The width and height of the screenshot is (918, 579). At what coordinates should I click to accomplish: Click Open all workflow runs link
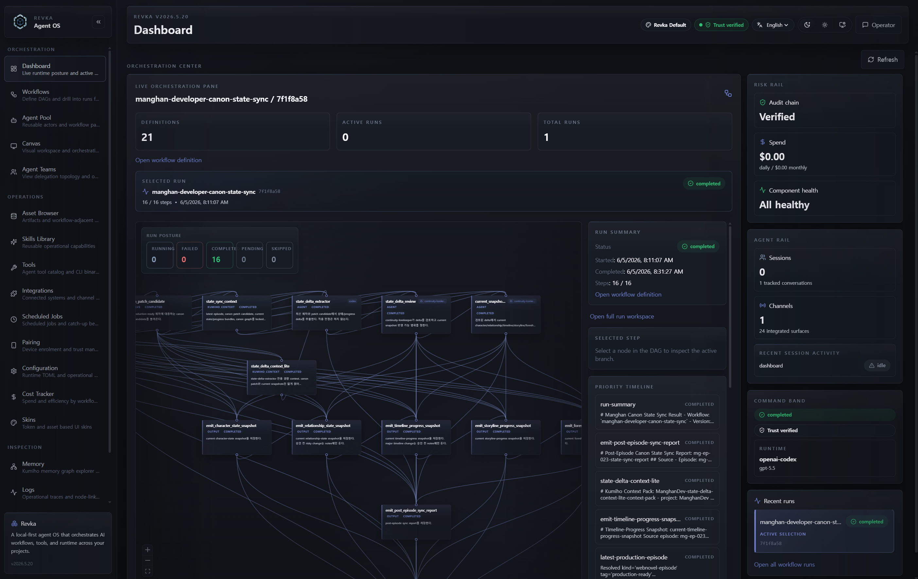(x=784, y=565)
